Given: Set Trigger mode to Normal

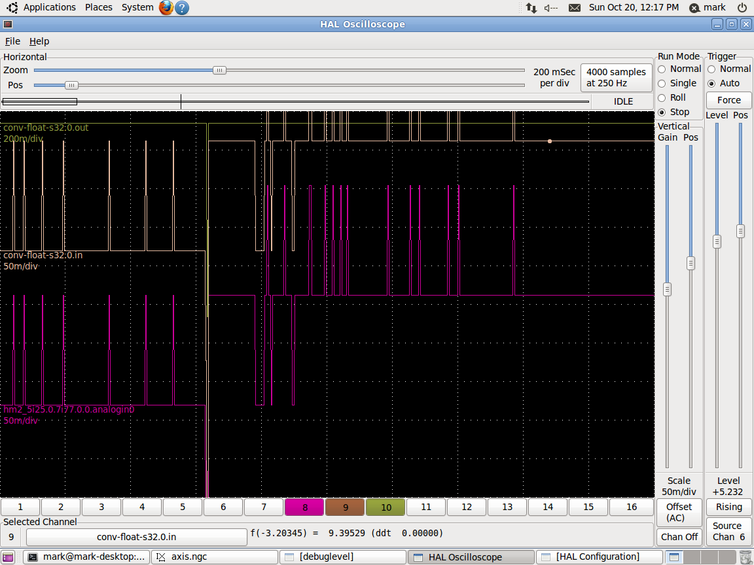Looking at the screenshot, I should pyautogui.click(x=730, y=69).
